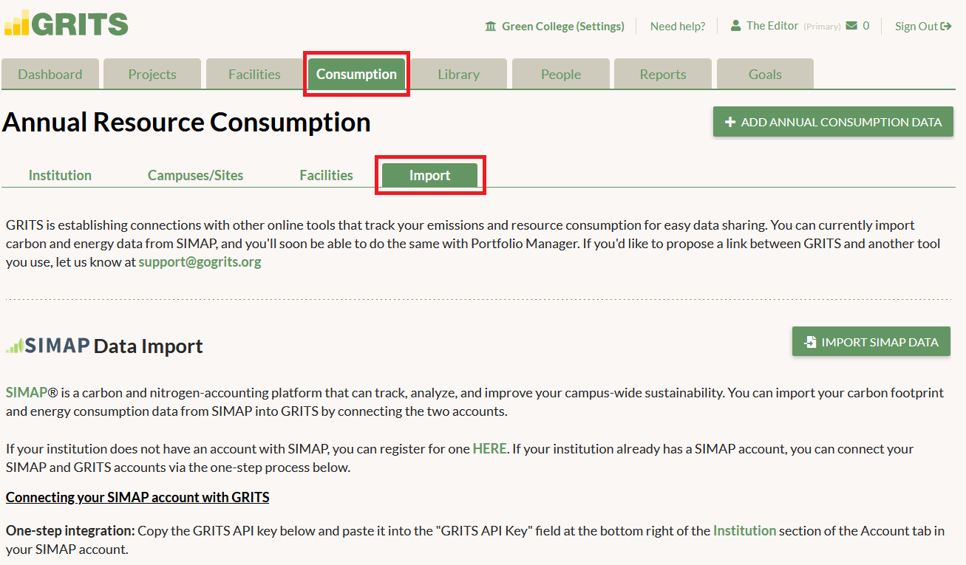Open the Need help? link
This screenshot has height=565, width=966.
coord(678,27)
